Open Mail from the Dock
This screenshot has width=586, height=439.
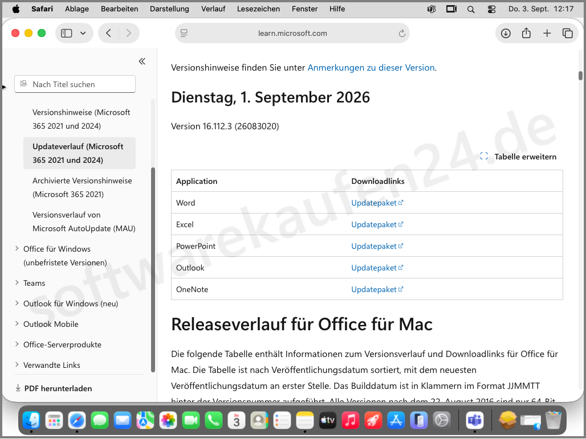(123, 421)
